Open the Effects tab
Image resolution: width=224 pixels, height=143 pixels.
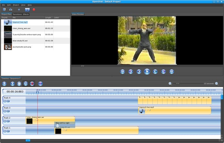[x=26, y=14]
